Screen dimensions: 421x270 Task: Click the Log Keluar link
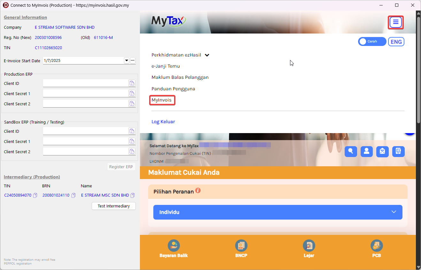coord(163,122)
